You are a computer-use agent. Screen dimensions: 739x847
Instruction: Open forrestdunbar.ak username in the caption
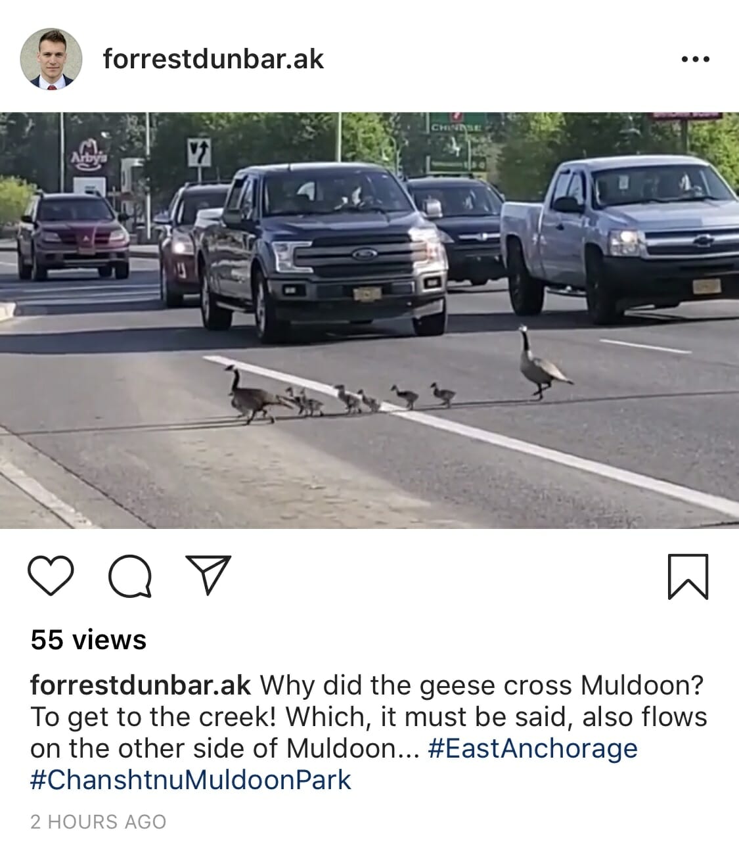[141, 685]
